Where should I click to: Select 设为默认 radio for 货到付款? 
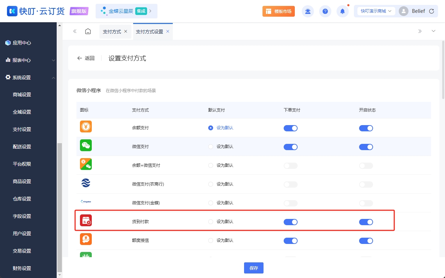pyautogui.click(x=211, y=222)
